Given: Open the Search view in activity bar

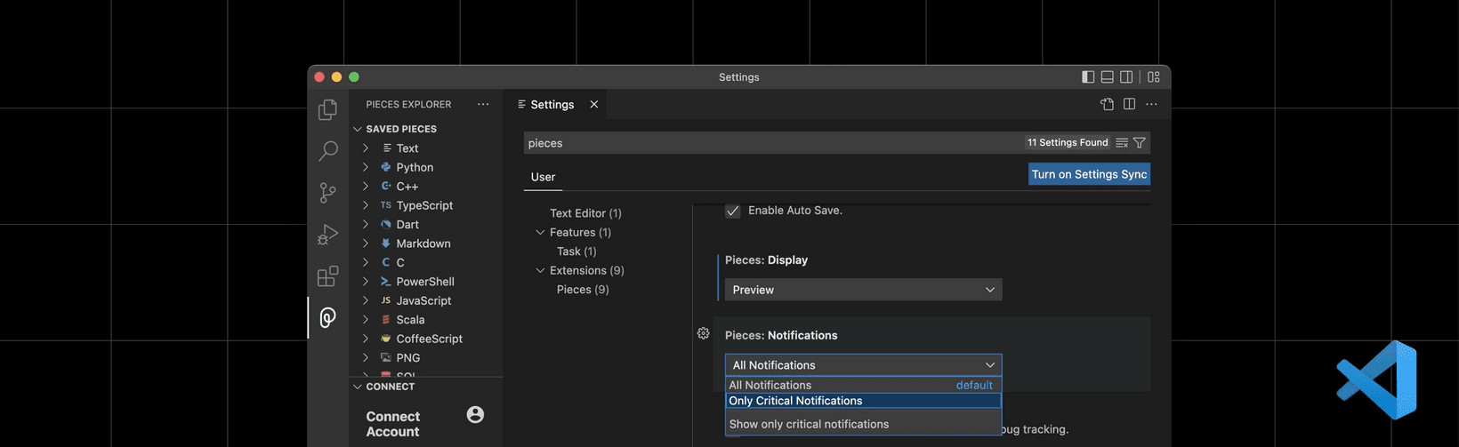Looking at the screenshot, I should (x=327, y=151).
